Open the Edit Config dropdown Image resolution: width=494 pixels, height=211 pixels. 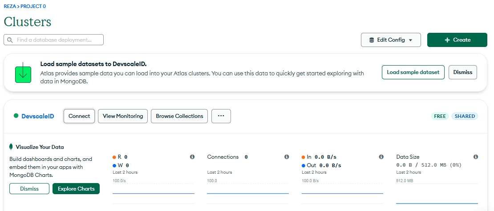click(391, 40)
